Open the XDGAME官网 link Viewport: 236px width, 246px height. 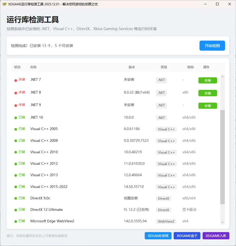pos(158,236)
